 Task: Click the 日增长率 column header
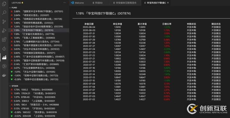167,24
